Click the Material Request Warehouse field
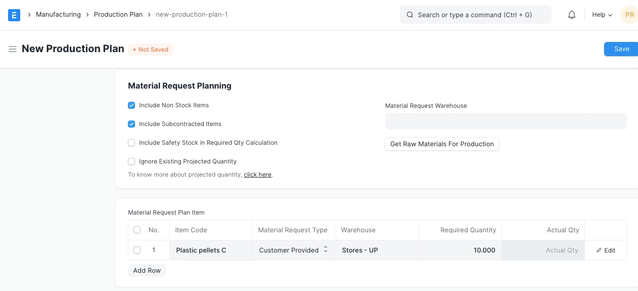Viewport: 638px width, 291px height. point(506,121)
